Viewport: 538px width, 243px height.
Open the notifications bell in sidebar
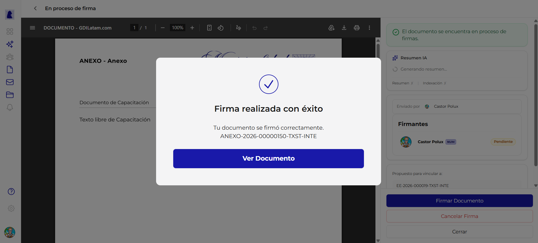coord(10,107)
